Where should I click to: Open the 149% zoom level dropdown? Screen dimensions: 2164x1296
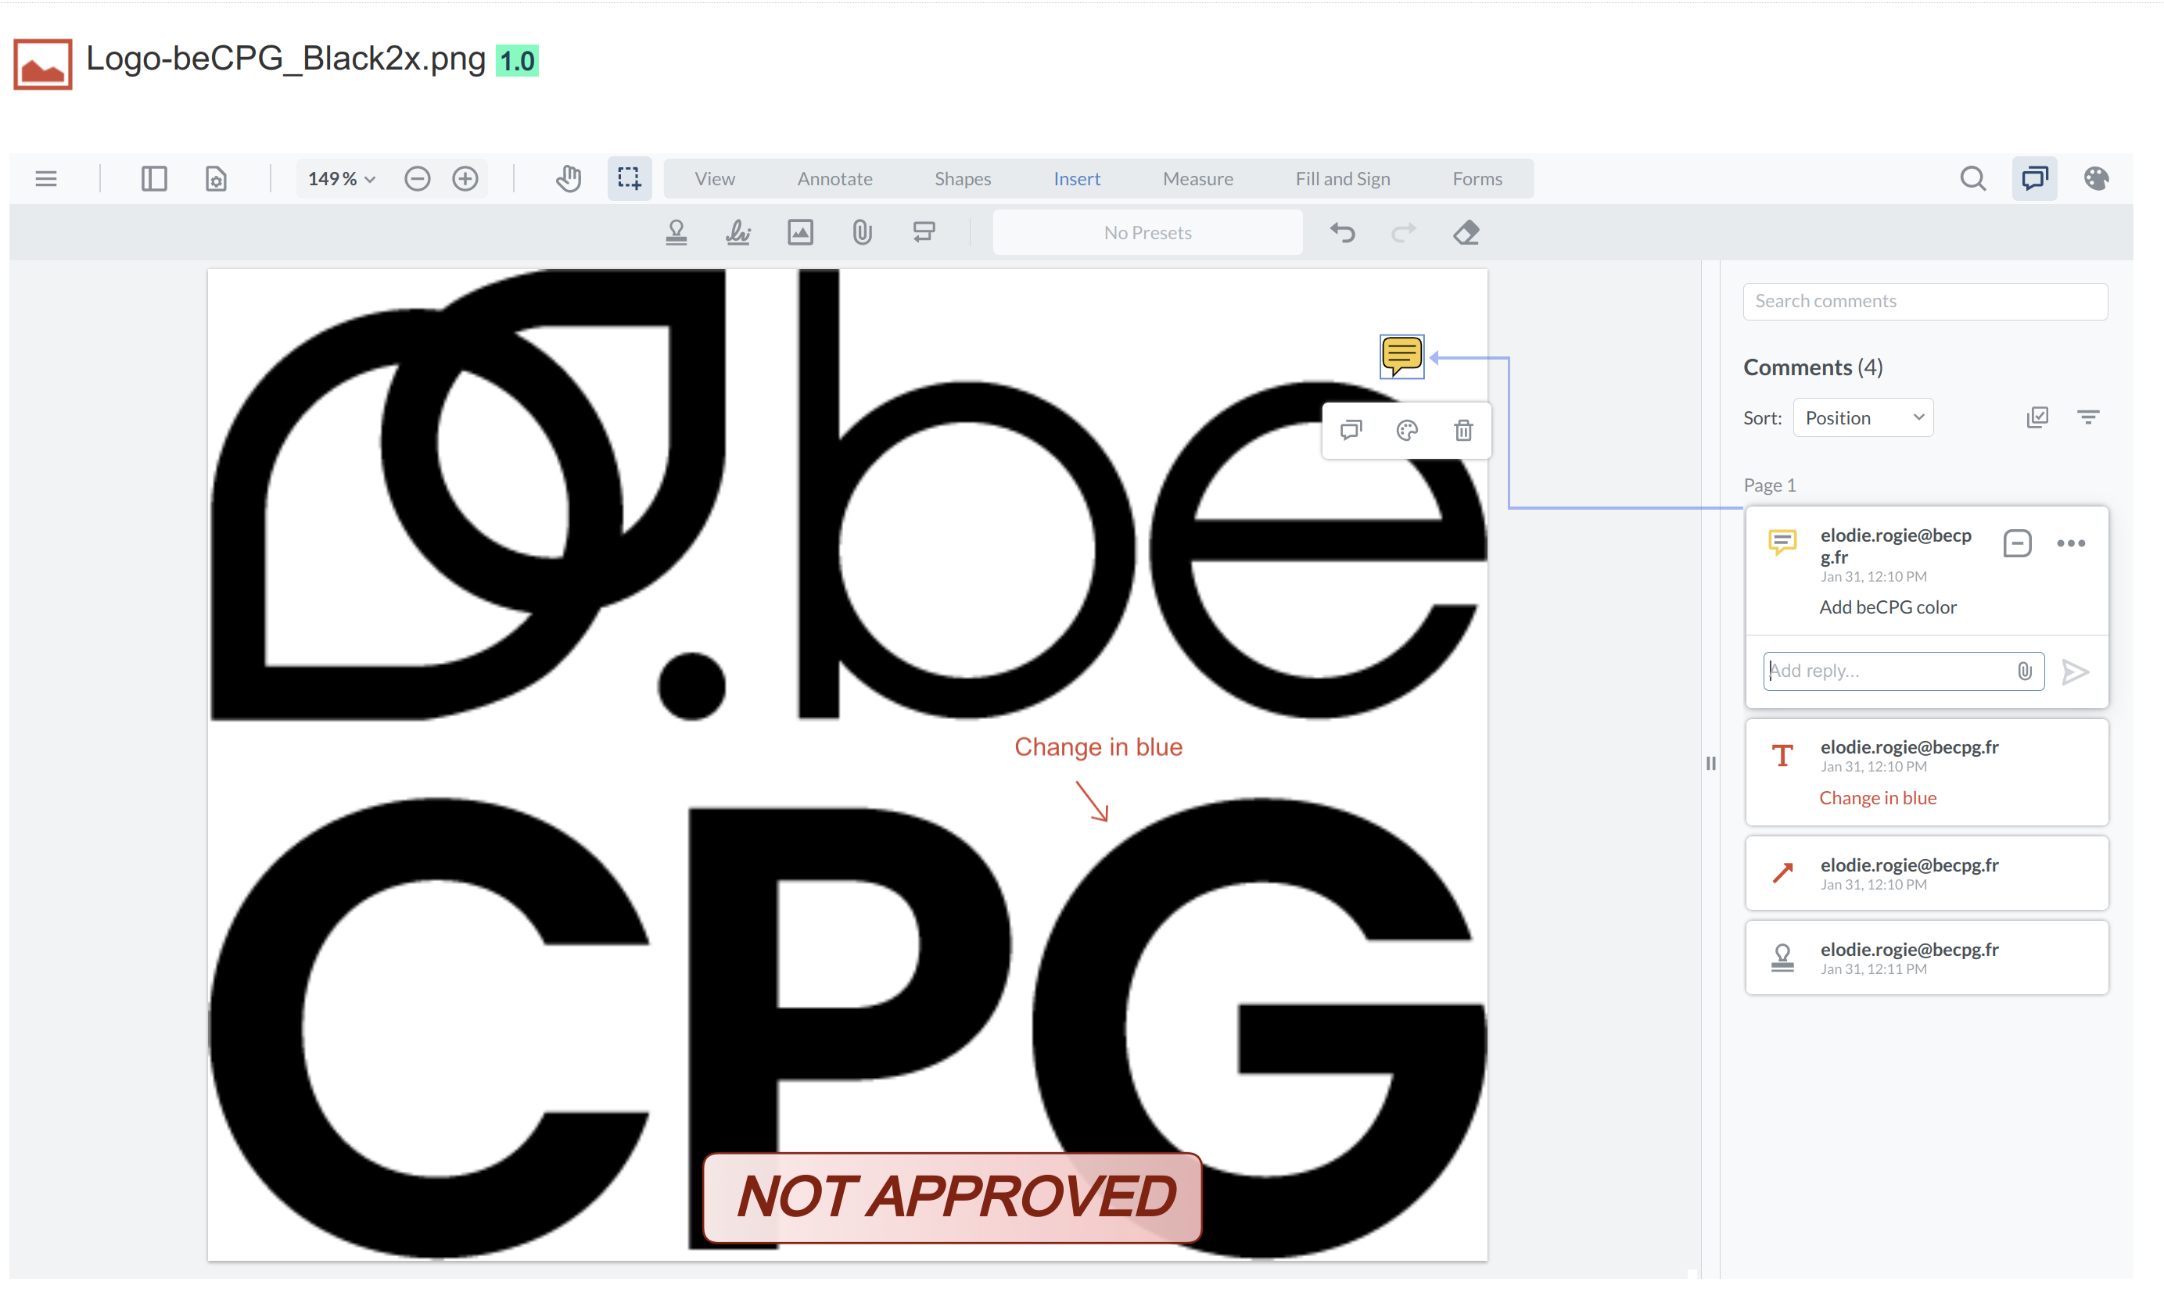tap(342, 179)
